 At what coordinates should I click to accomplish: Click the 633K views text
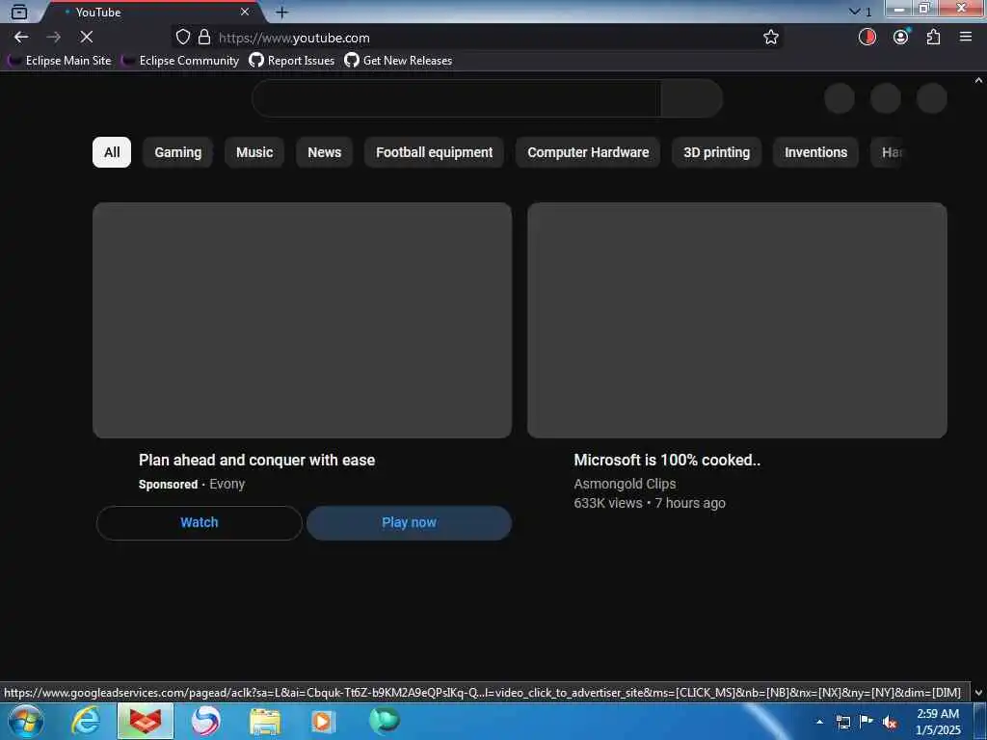pyautogui.click(x=608, y=503)
